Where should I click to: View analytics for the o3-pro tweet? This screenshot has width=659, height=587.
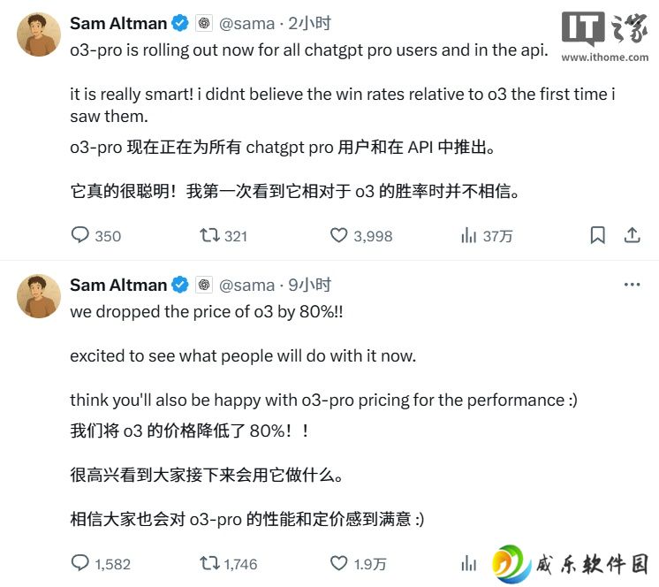[487, 235]
